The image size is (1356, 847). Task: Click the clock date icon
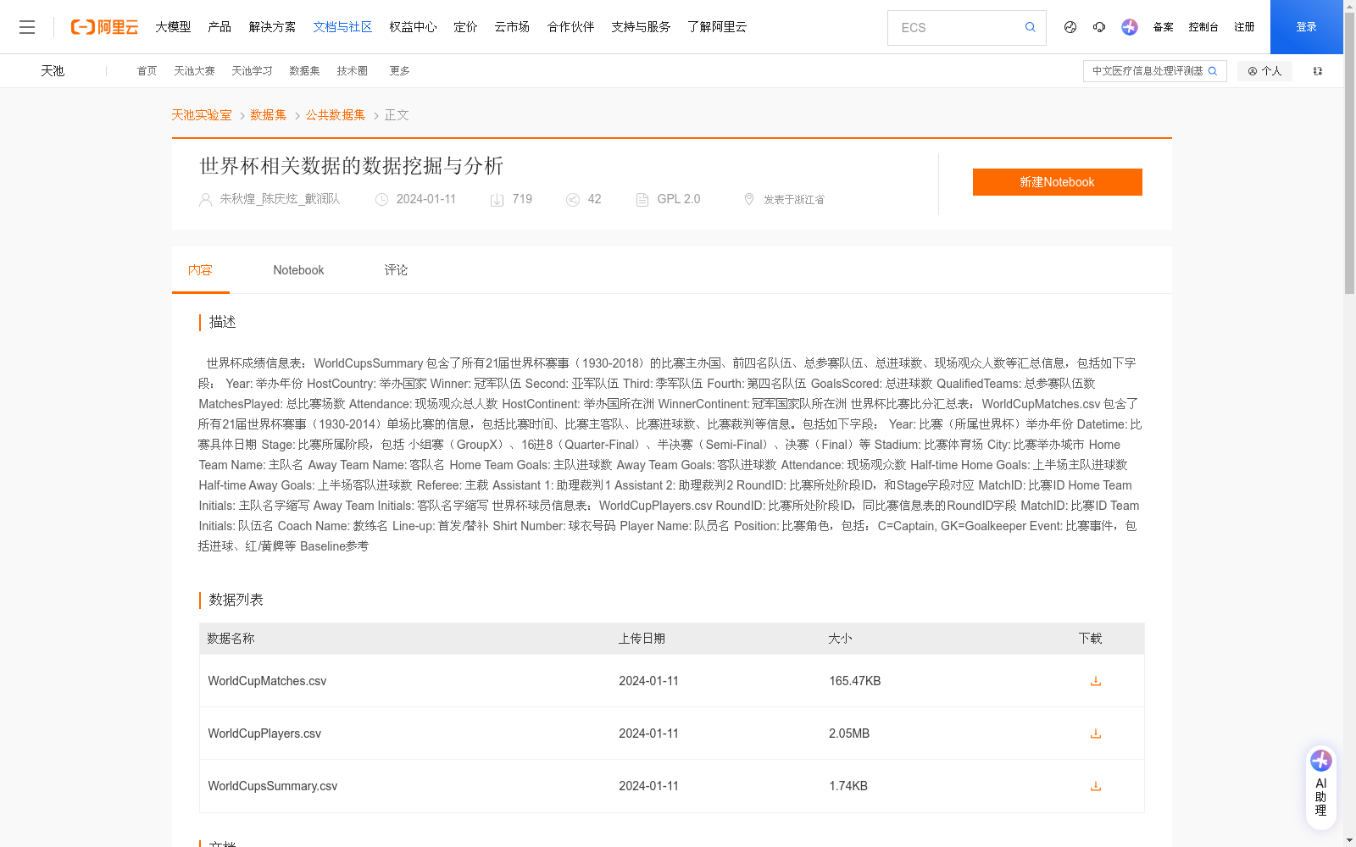[x=382, y=200]
